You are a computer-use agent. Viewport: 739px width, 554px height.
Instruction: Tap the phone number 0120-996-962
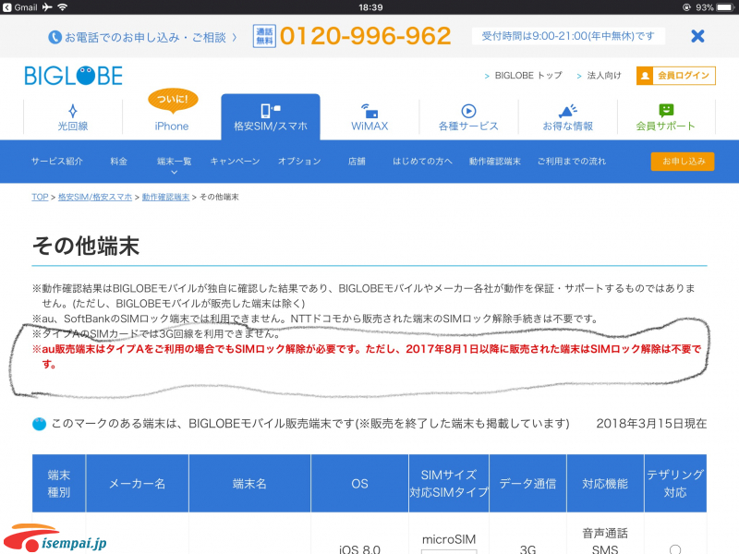tap(365, 36)
